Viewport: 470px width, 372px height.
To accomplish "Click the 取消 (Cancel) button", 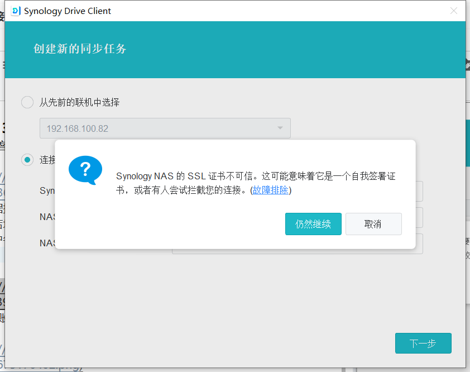I will coord(373,224).
